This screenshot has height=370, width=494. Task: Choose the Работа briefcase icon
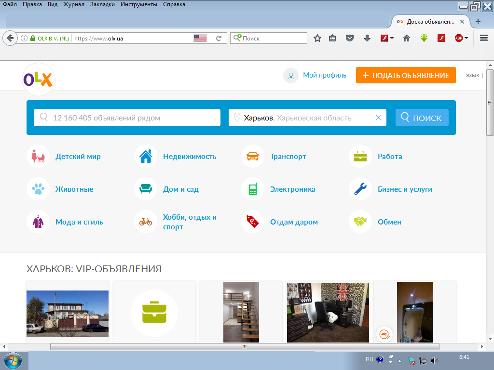(x=360, y=157)
